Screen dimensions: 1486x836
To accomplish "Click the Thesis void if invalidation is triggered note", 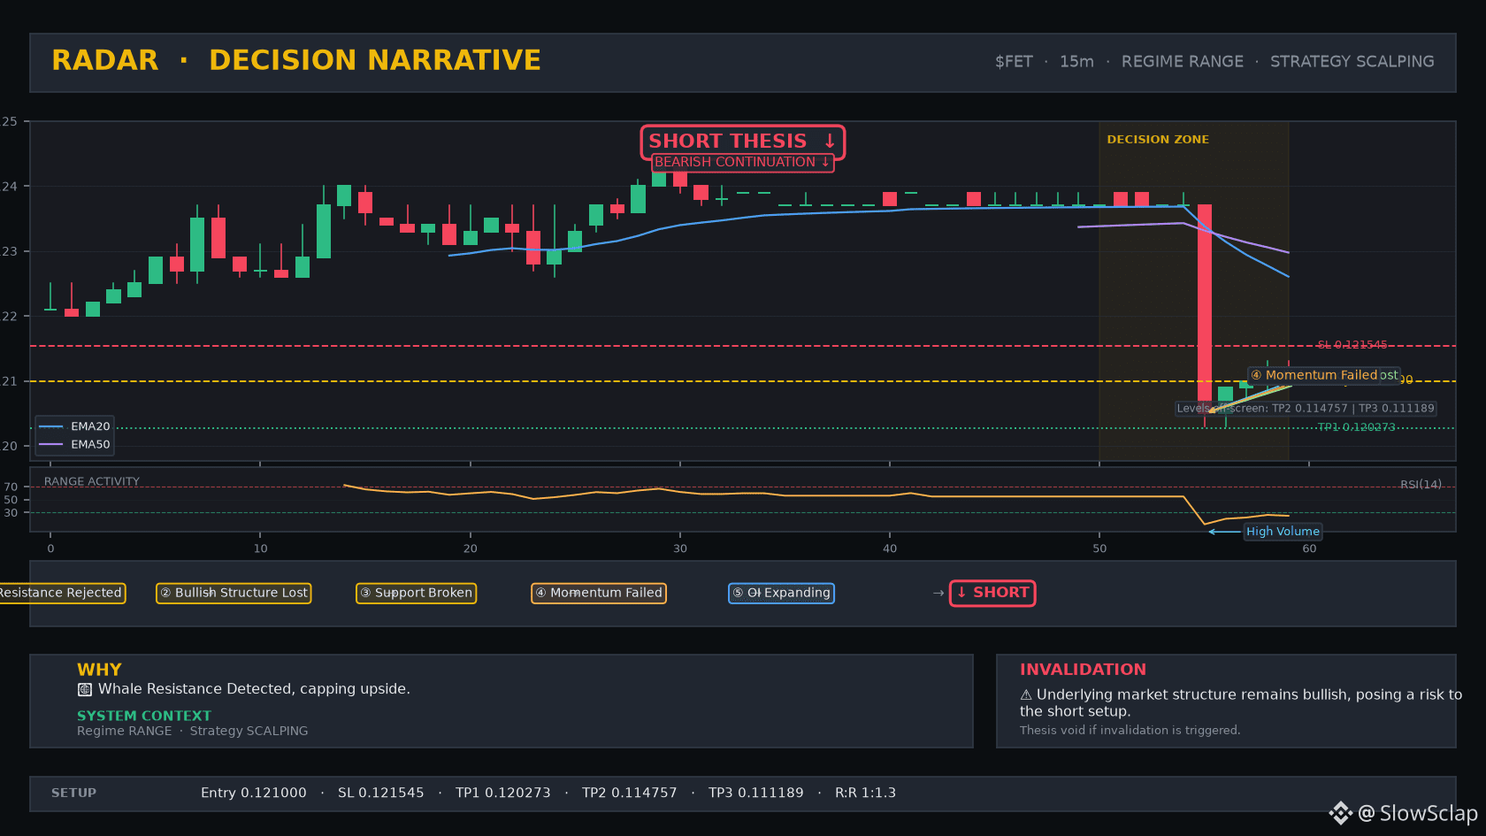I will 1130,731.
